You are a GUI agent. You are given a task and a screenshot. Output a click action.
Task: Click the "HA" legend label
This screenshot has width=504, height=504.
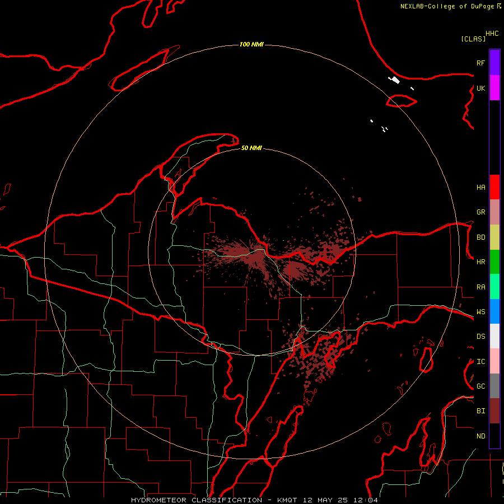tap(480, 187)
